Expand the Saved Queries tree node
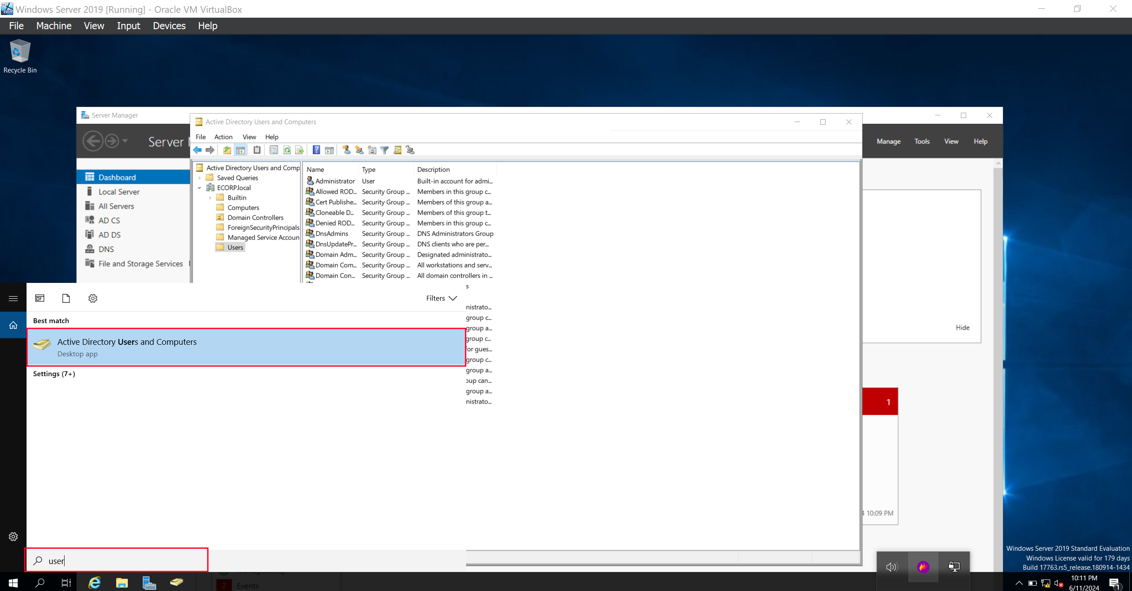 (200, 178)
